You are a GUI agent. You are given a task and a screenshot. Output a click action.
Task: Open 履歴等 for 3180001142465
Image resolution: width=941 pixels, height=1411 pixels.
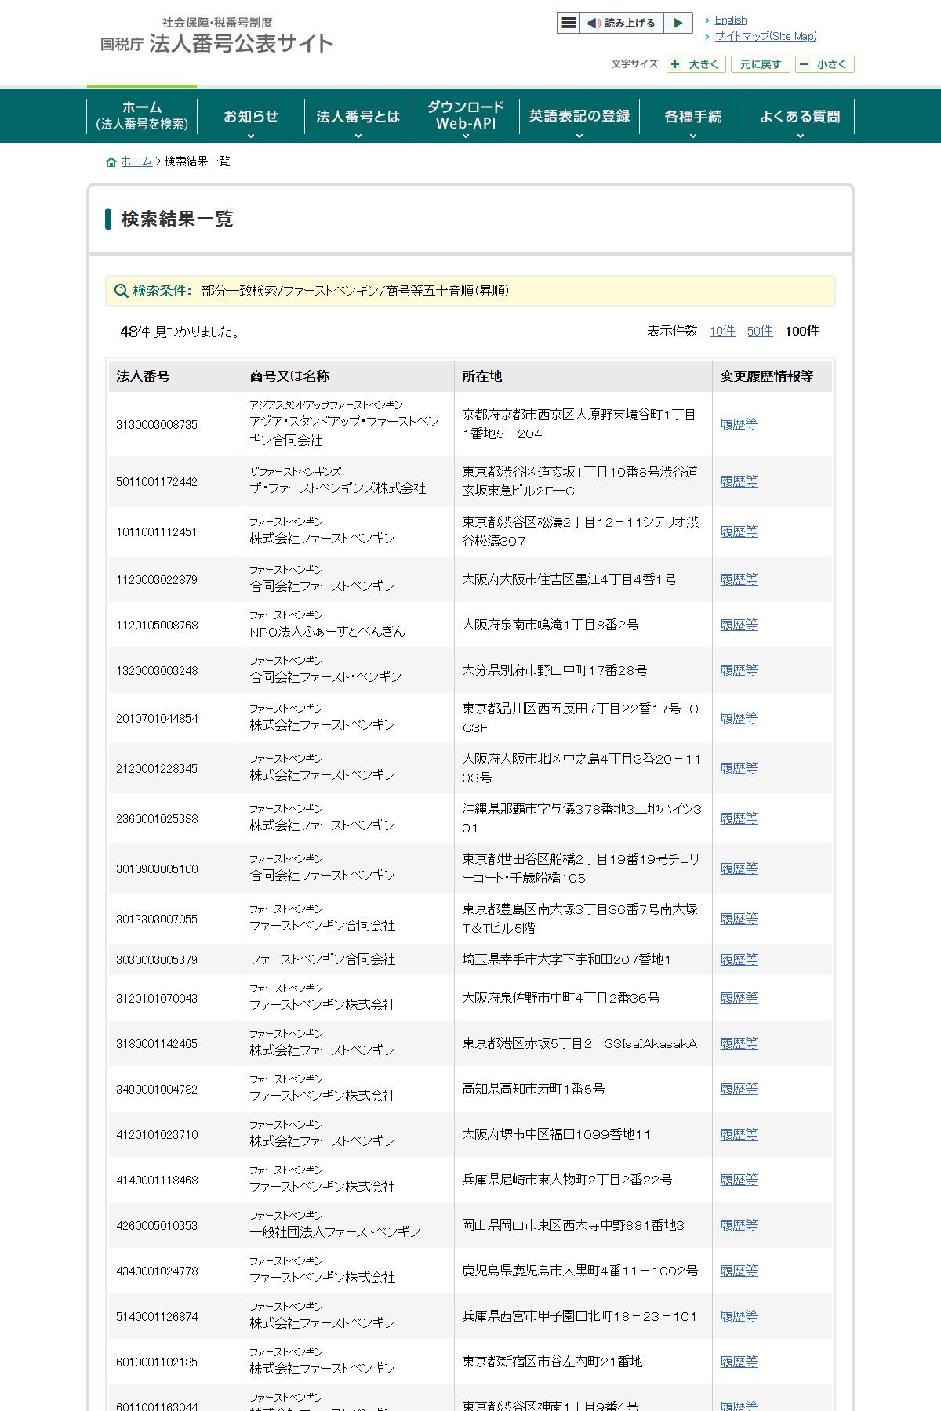tap(739, 1043)
